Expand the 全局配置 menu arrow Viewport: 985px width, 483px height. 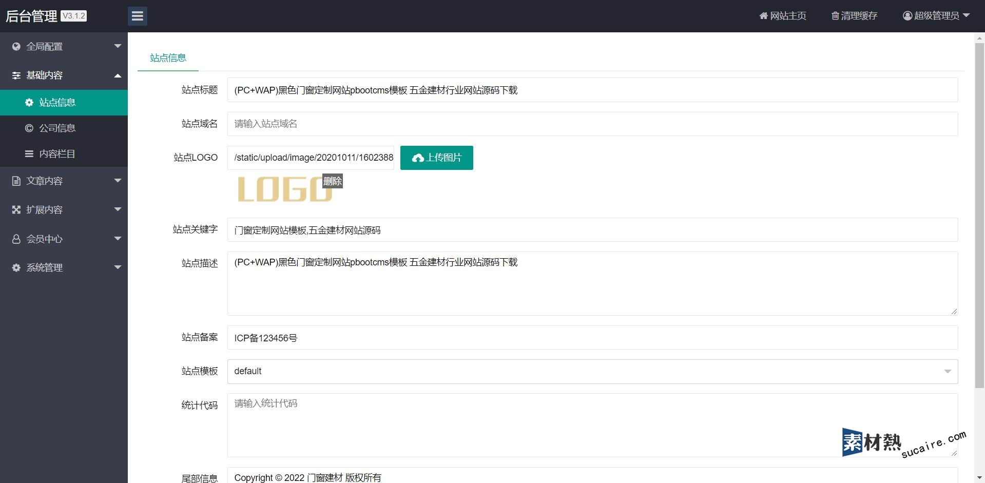[118, 46]
